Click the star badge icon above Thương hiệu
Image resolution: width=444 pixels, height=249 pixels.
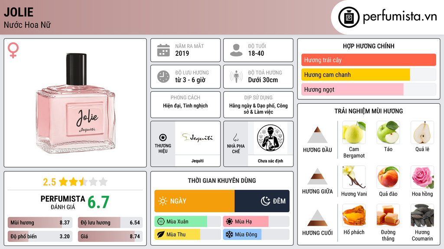click(x=163, y=137)
